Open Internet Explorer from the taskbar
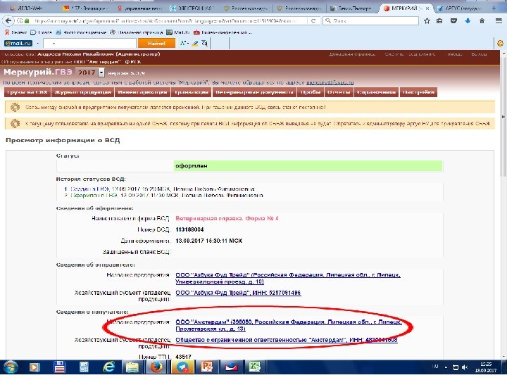This screenshot has width=507, height=380. pos(108,367)
